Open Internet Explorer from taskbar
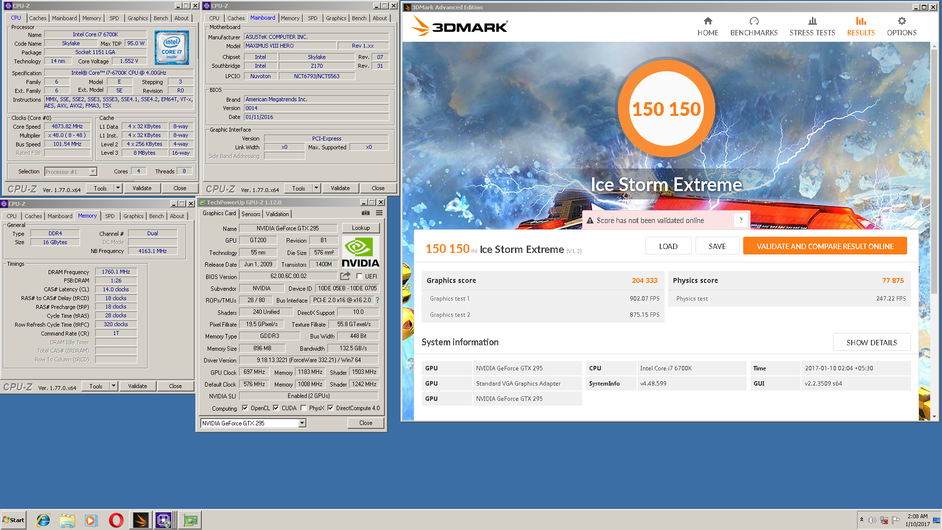This screenshot has height=530, width=942. (43, 520)
